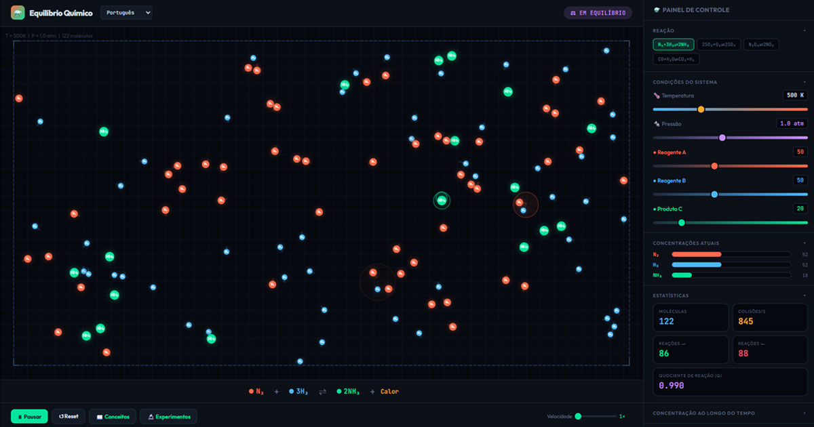Image resolution: width=814 pixels, height=427 pixels.
Task: Select the N₂+3H₂⇌2NH₃ reaction option
Action: coord(673,45)
